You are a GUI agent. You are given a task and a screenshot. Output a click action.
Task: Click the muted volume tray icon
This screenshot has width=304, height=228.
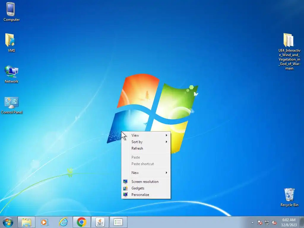(x=274, y=222)
